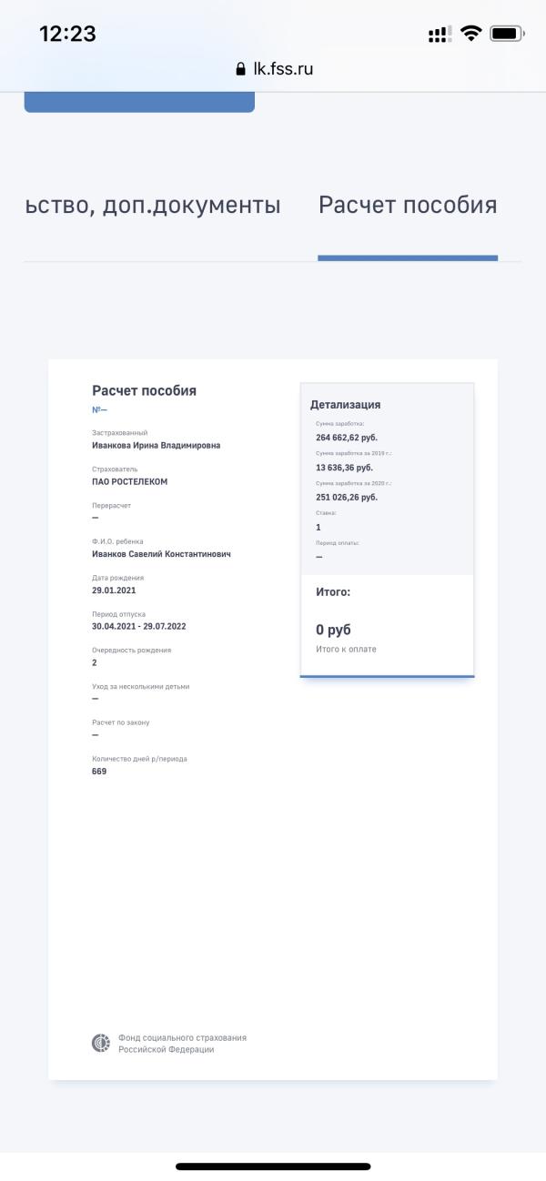
Task: Tap the leave period 30.04.2021 - 29.07.2022
Action: tap(138, 627)
